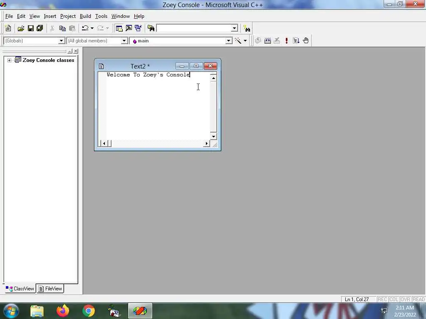This screenshot has height=319, width=426.
Task: Click the Text2 document icon in title bar
Action: click(x=102, y=66)
